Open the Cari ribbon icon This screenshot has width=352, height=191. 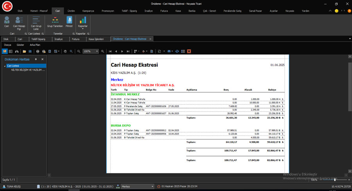coord(7,22)
